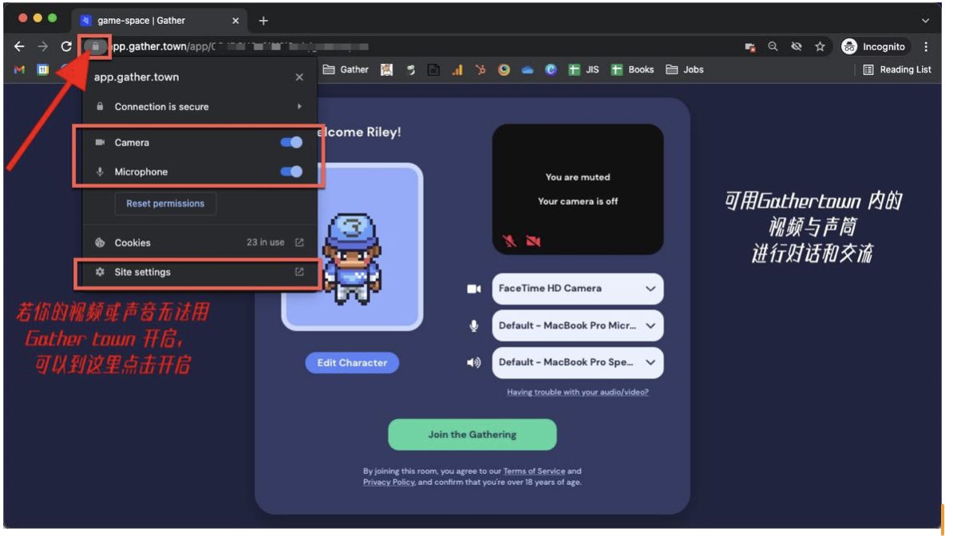
Task: Click microphone icon beside microphone dropdown
Action: (473, 326)
